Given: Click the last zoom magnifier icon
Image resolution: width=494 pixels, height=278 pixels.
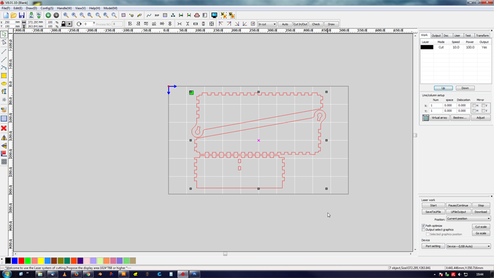Looking at the screenshot, I should [114, 15].
